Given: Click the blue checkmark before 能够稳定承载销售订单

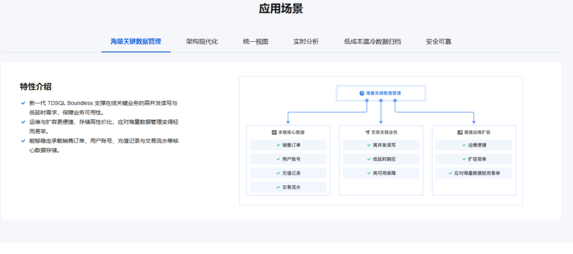Looking at the screenshot, I should pyautogui.click(x=24, y=141).
